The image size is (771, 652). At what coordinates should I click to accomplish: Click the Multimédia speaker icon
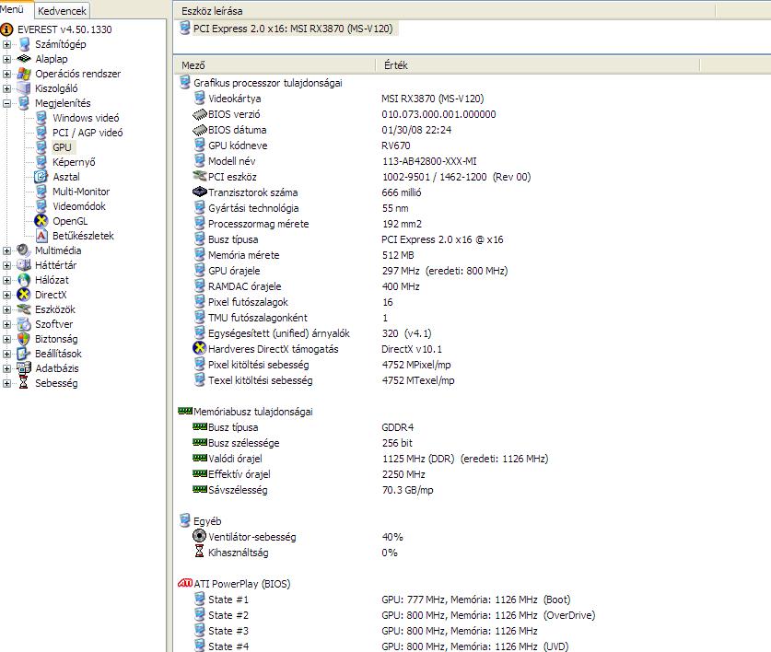[24, 250]
